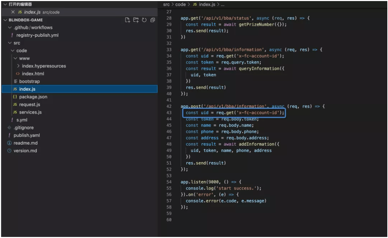Click line number 28 in the gutter

pyautogui.click(x=169, y=18)
